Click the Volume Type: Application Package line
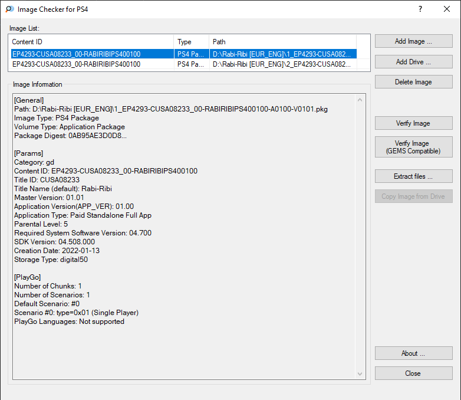The width and height of the screenshot is (461, 400). (x=70, y=127)
